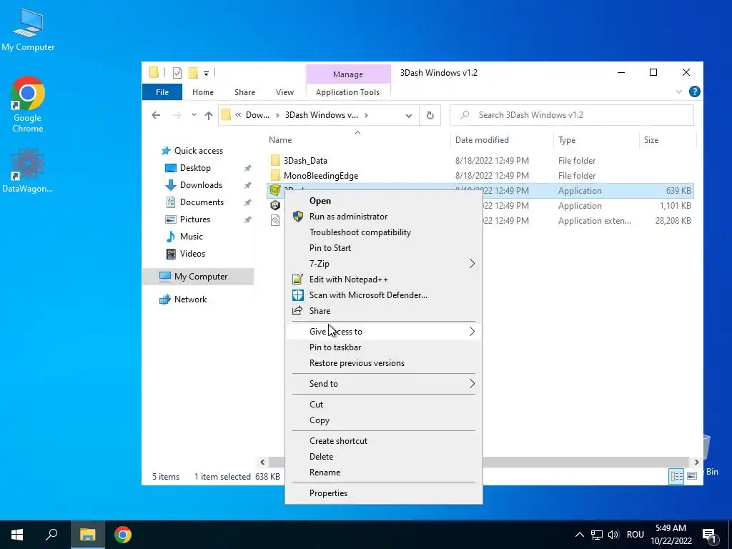
Task: Switch to Details view layout icon
Action: pyautogui.click(x=676, y=476)
